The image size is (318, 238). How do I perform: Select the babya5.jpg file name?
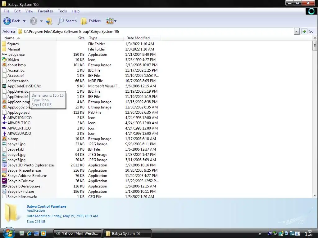tap(16, 160)
